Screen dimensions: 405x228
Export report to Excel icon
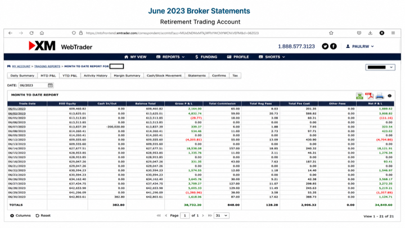pyautogui.click(x=359, y=96)
